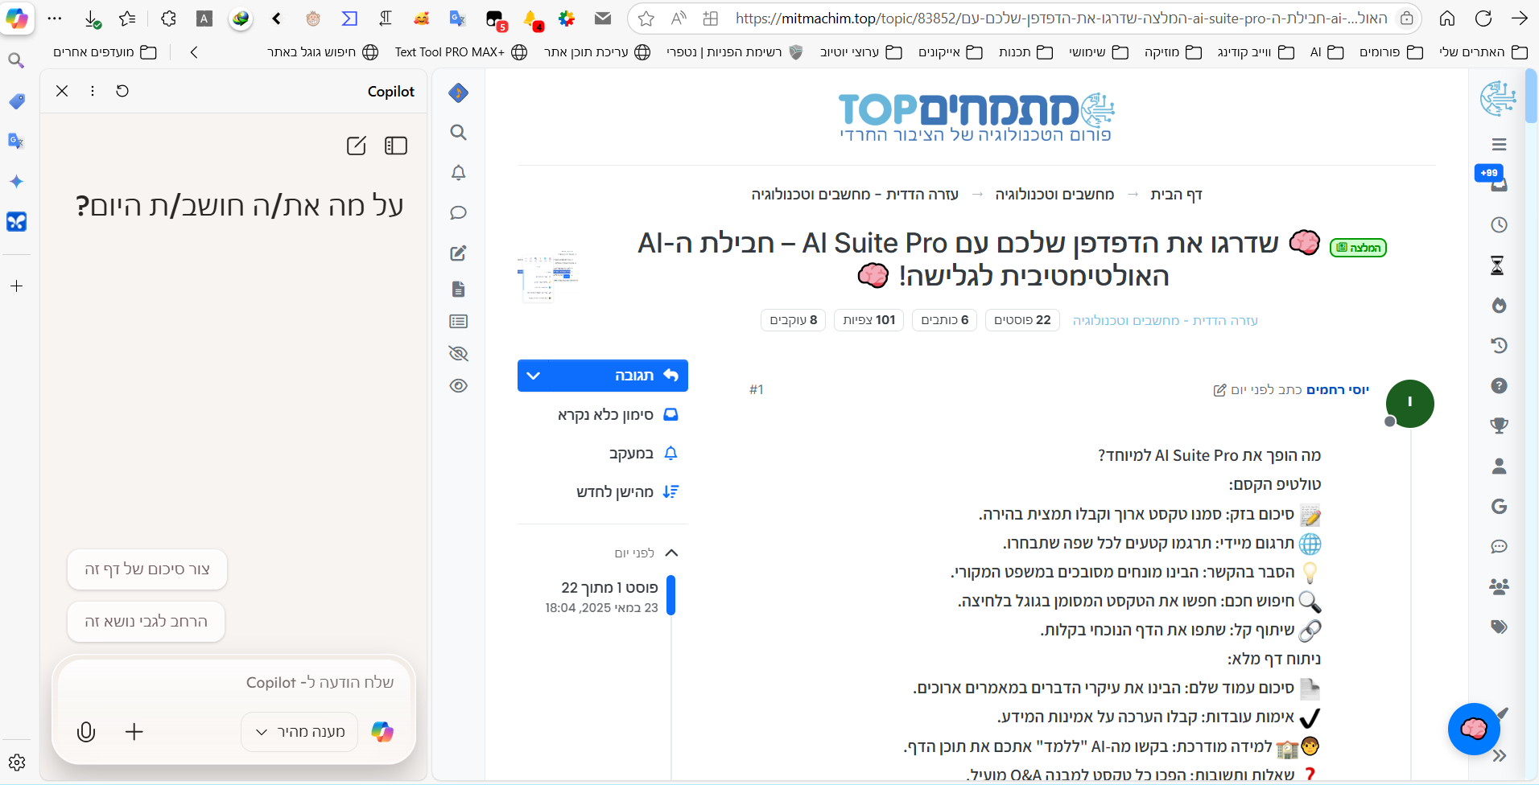Click the bell extension icon with badge 4
The image size is (1539, 785).
532,19
